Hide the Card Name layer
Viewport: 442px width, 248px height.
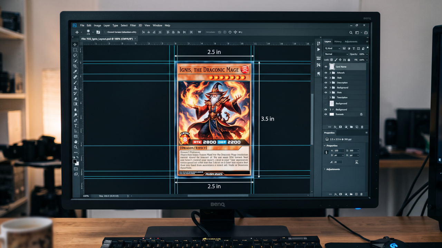click(326, 67)
